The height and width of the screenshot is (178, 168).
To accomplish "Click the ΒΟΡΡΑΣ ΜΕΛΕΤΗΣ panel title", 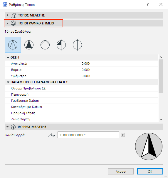I will [x=32, y=127].
